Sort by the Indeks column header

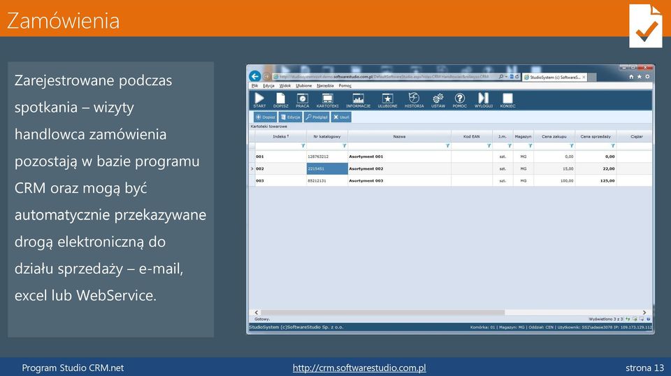tap(281, 136)
